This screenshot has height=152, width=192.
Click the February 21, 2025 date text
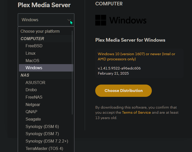[x=113, y=73]
